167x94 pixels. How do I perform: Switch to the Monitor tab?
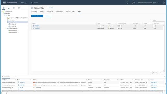42,11
